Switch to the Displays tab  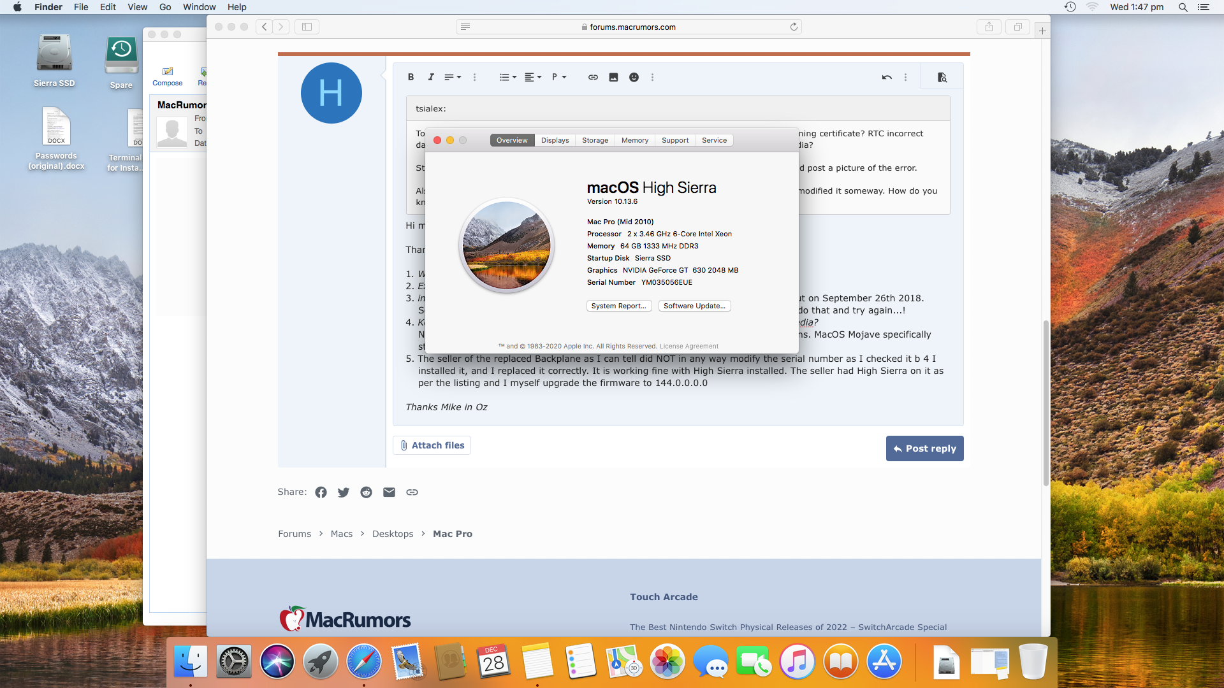(x=555, y=140)
